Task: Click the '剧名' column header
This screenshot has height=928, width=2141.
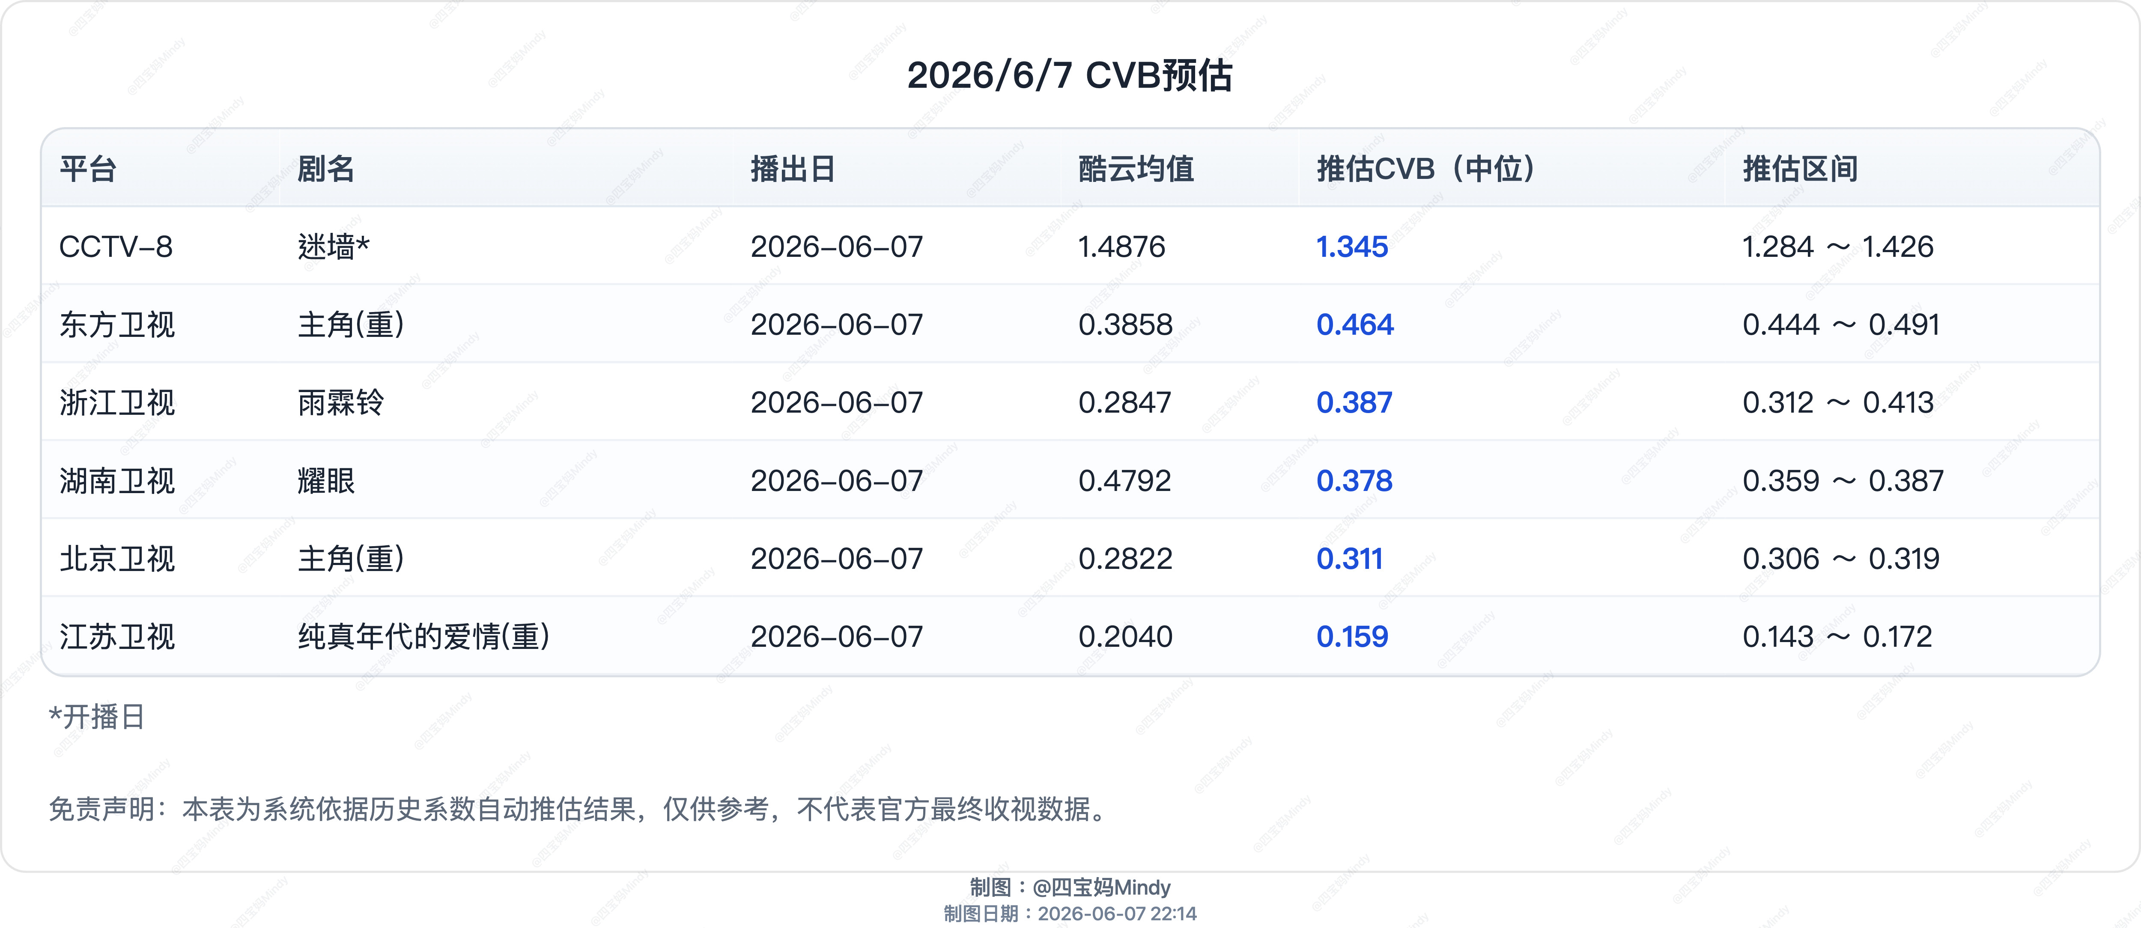Action: pyautogui.click(x=326, y=169)
